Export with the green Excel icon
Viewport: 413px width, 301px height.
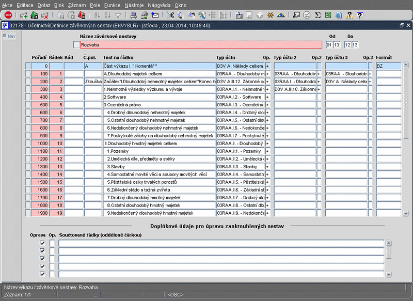click(328, 15)
